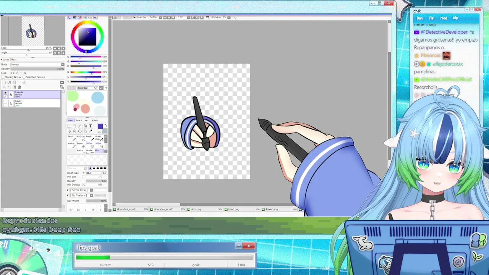Choose the Water Color brush

pos(99,138)
